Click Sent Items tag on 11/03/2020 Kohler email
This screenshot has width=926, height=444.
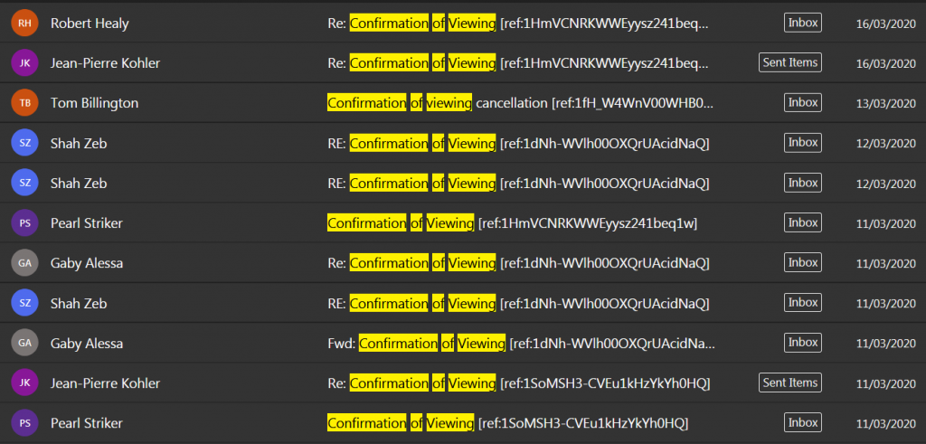[x=789, y=383]
